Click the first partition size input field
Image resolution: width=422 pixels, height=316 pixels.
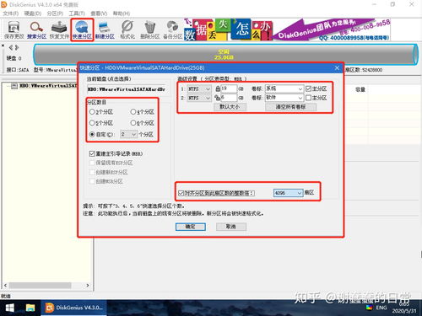(229, 88)
